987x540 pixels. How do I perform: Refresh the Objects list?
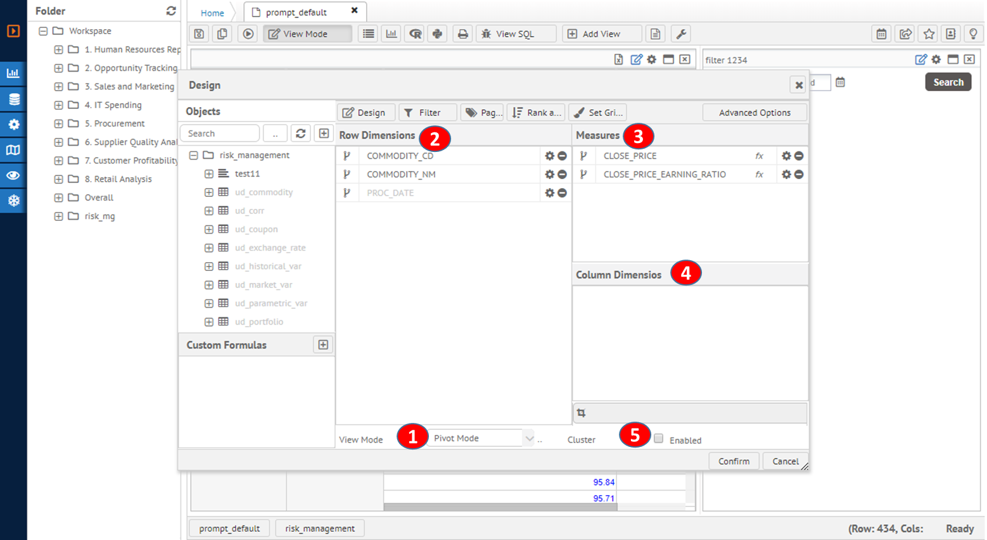click(301, 134)
